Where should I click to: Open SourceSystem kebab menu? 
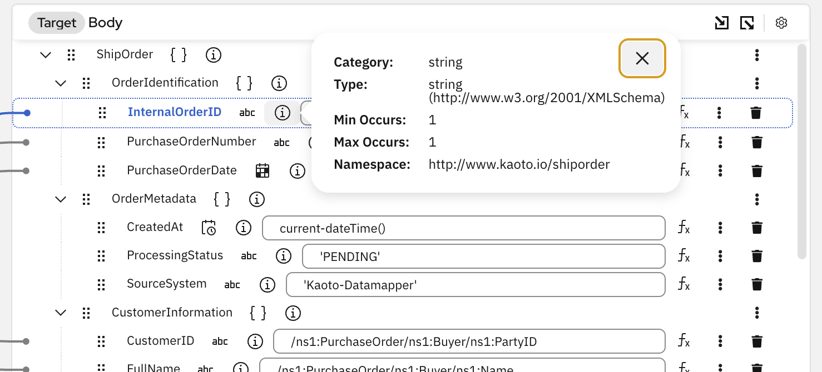click(720, 284)
